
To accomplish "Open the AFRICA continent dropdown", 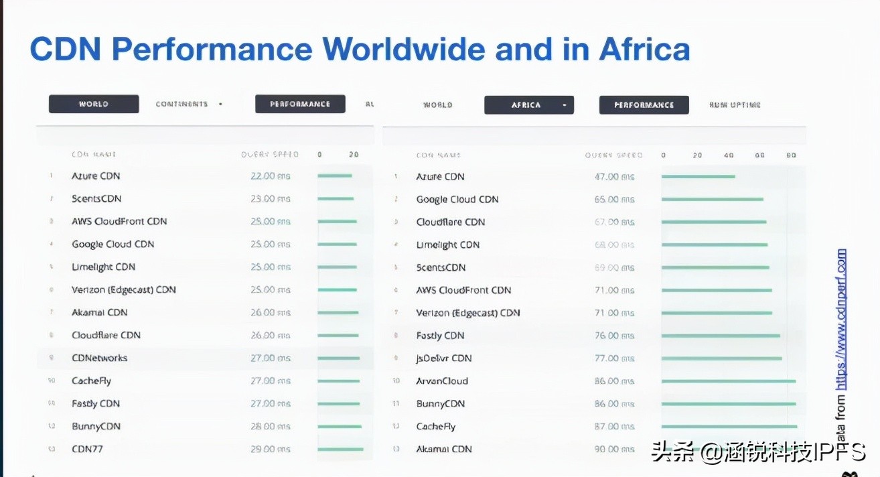I will point(529,105).
